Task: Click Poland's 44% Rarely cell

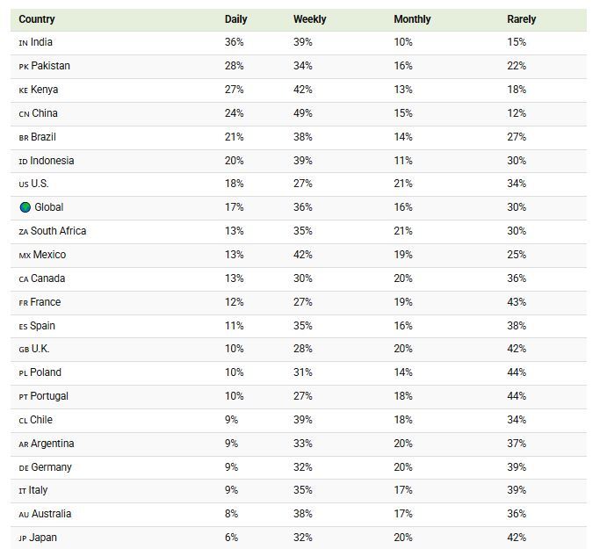Action: tap(517, 372)
